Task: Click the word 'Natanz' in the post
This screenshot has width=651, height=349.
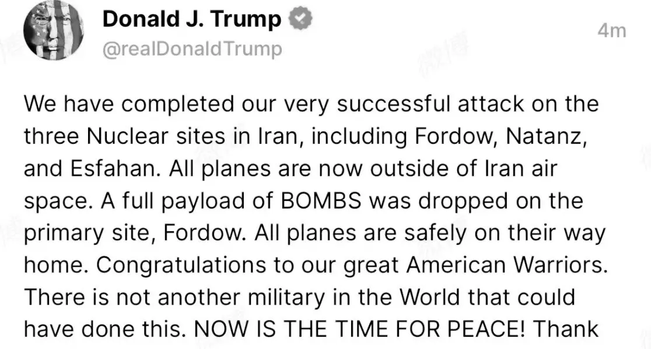Action: (544, 136)
